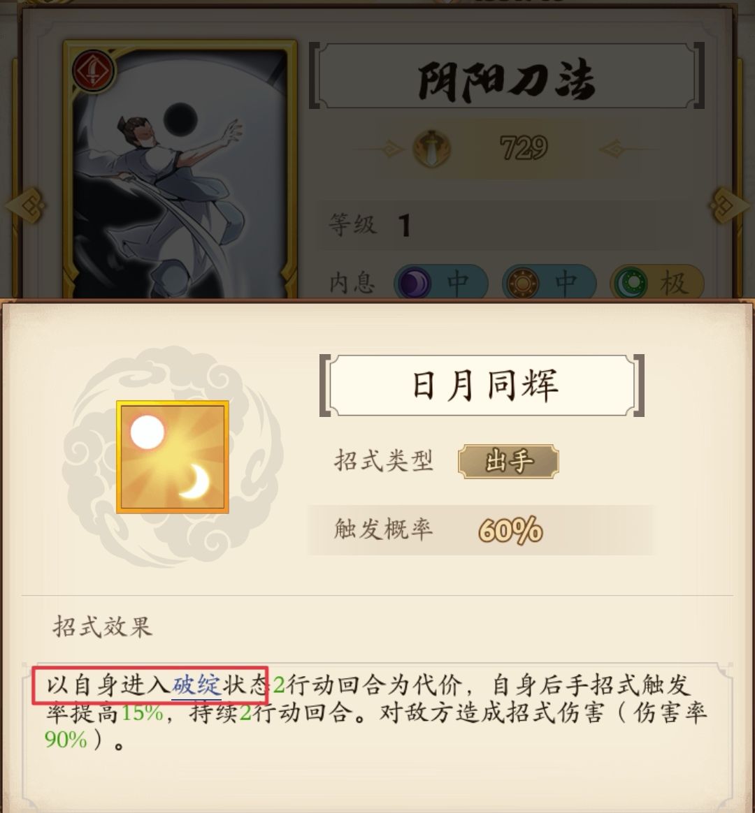Click the 触发概率 label row

(x=482, y=530)
